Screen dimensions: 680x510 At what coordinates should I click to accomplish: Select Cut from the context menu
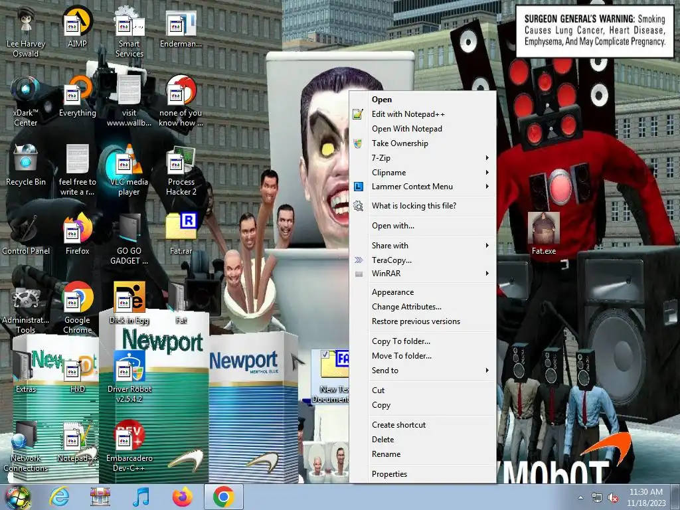pos(422,390)
